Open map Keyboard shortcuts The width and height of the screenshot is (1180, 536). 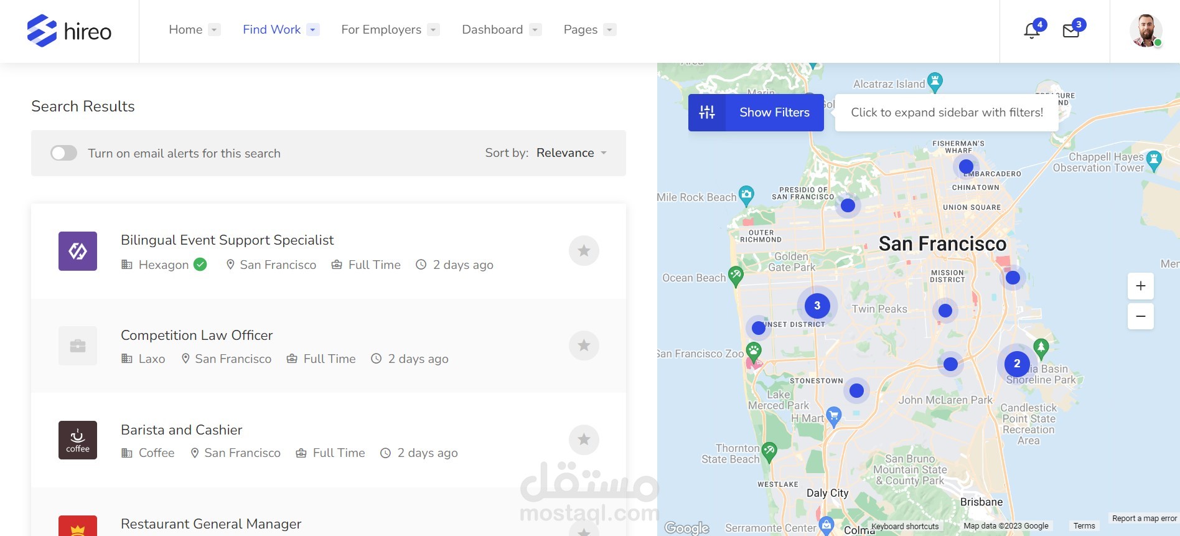click(905, 526)
